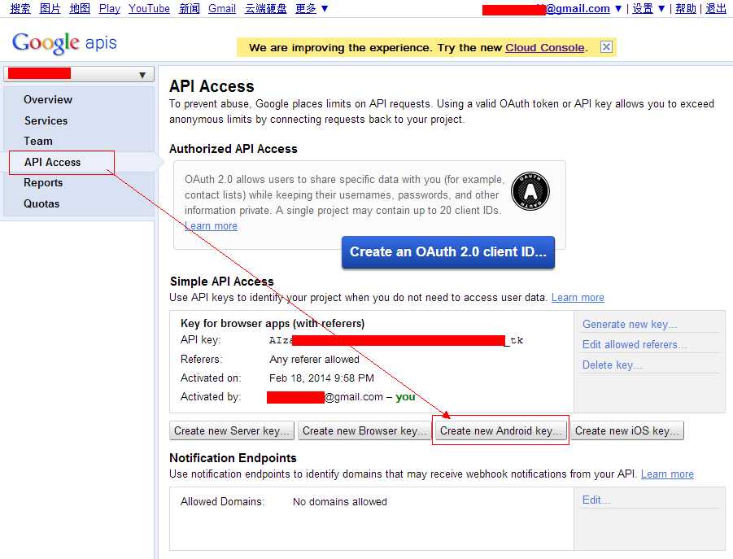Open Quotas in the sidebar
This screenshot has height=559, width=733.
(x=41, y=203)
